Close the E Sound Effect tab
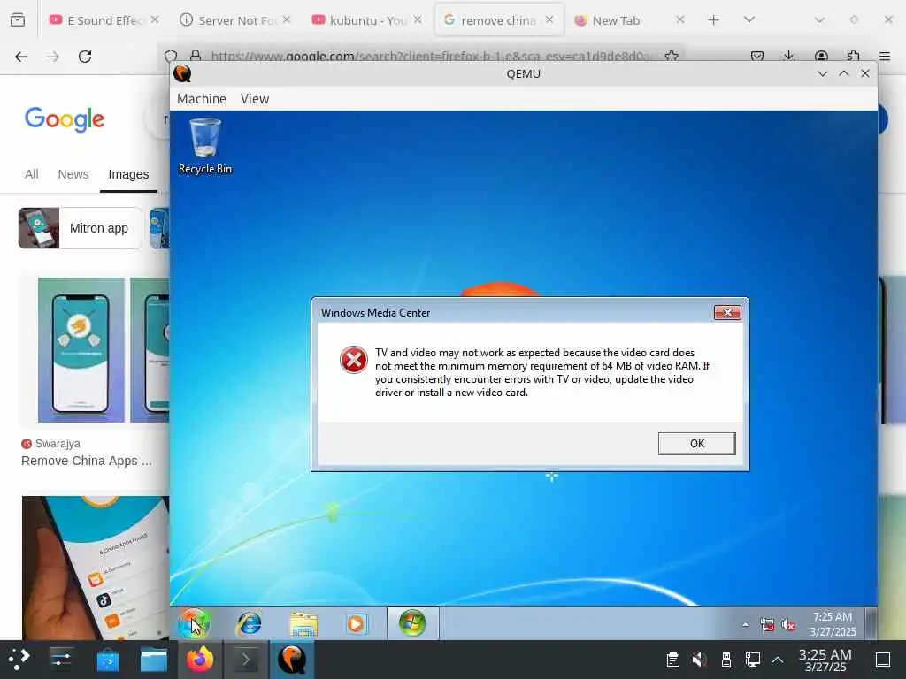The height and width of the screenshot is (679, 906). pos(155,19)
